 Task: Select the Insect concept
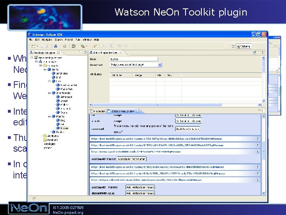click(64, 101)
